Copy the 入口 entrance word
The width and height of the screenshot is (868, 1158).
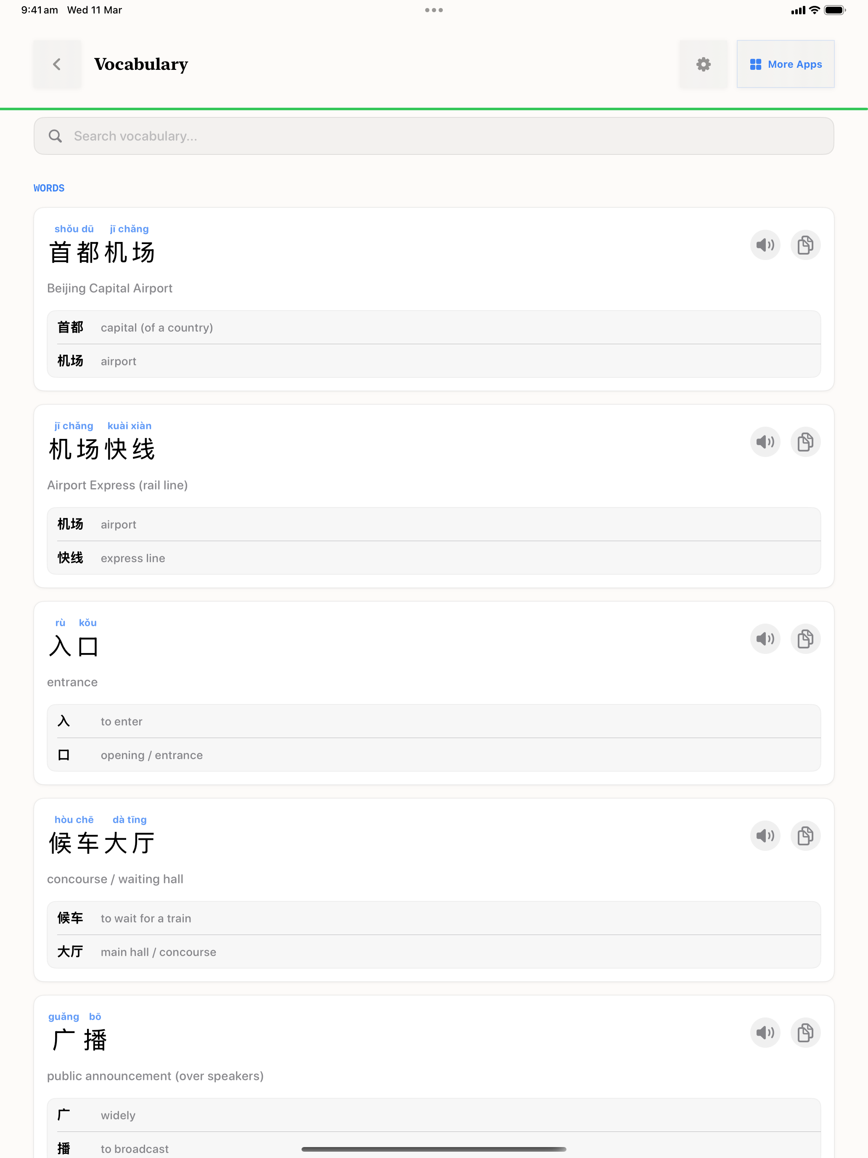click(804, 639)
